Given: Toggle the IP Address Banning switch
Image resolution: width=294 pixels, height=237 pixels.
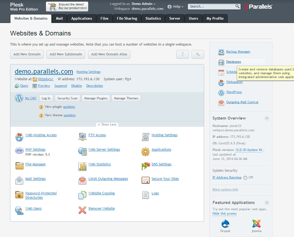Looking at the screenshot, I should pyautogui.click(x=245, y=178).
